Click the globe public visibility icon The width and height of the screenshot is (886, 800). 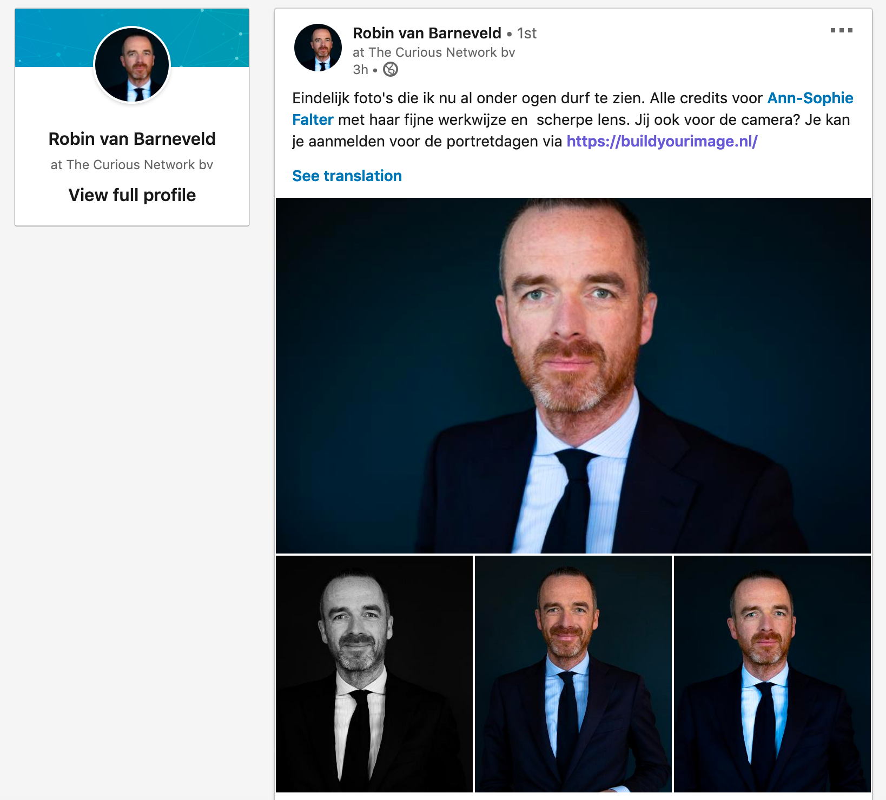[x=391, y=70]
